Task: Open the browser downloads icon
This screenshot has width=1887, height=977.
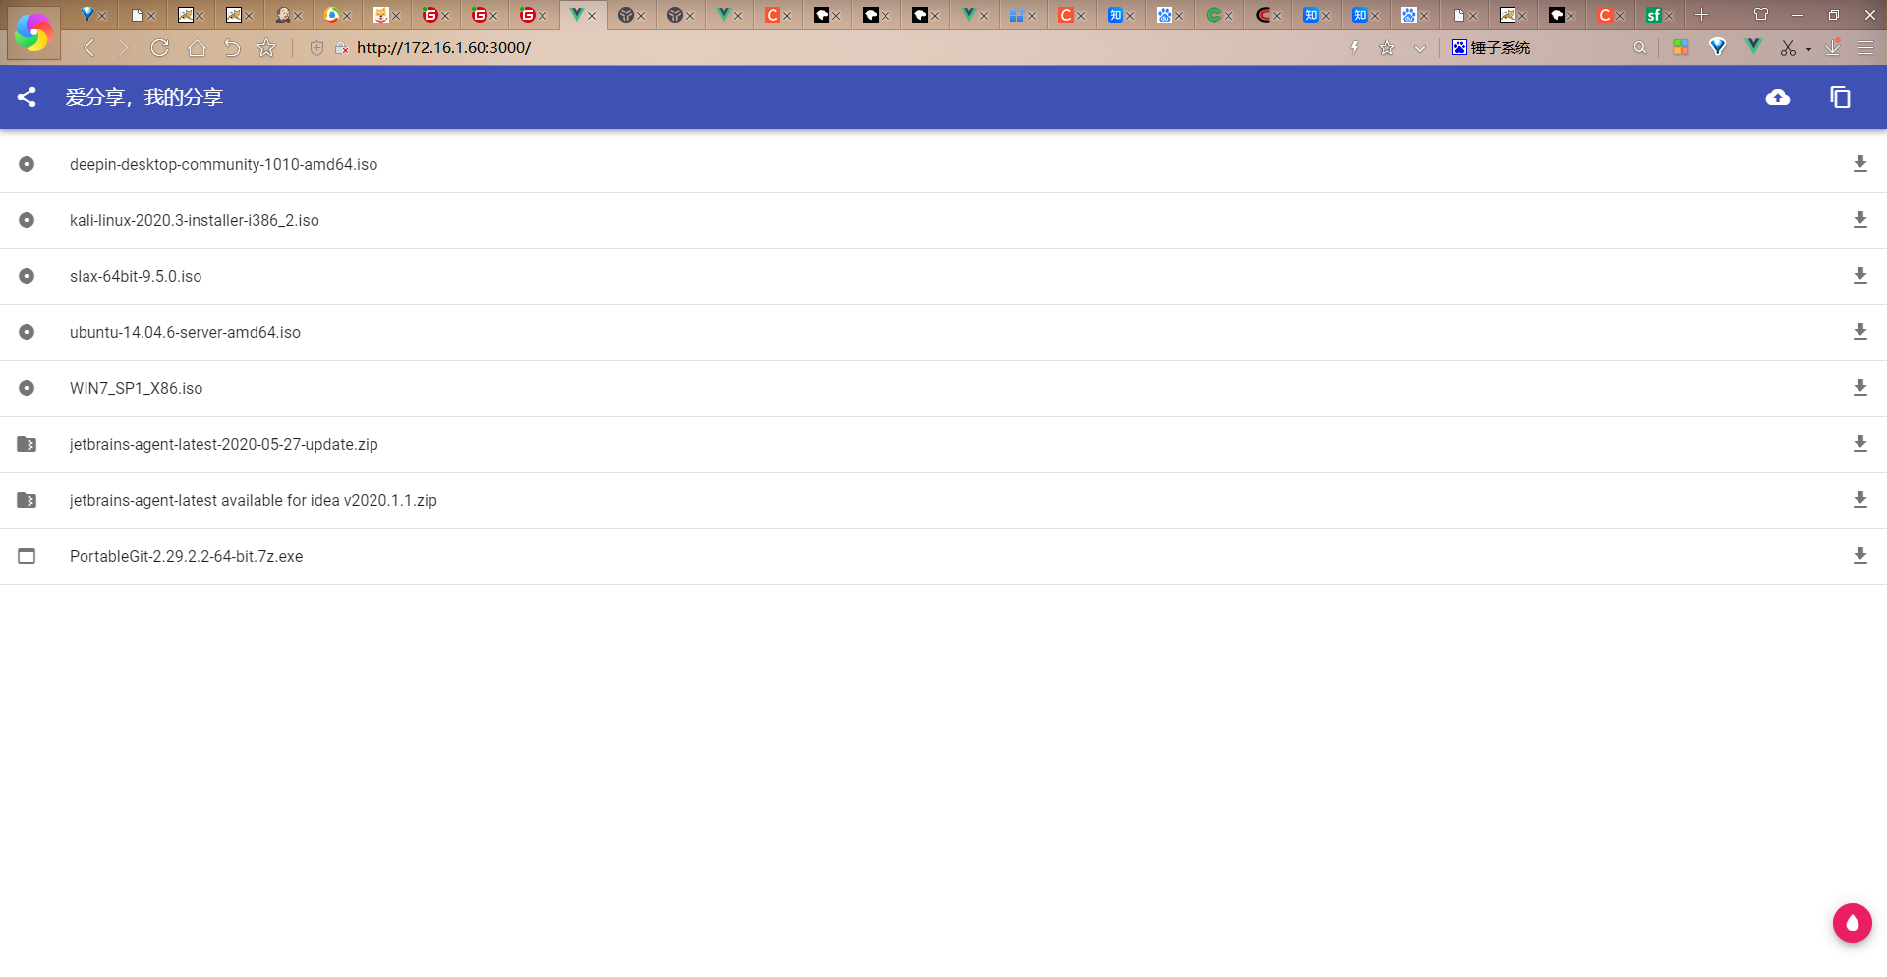Action: coord(1833,47)
